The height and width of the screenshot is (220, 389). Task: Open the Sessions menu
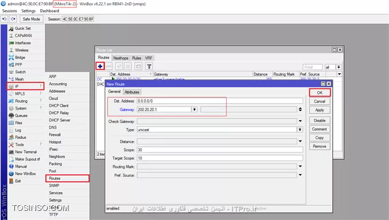[x=9, y=11]
